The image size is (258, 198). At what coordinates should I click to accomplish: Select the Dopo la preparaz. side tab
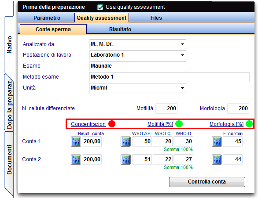(x=9, y=103)
